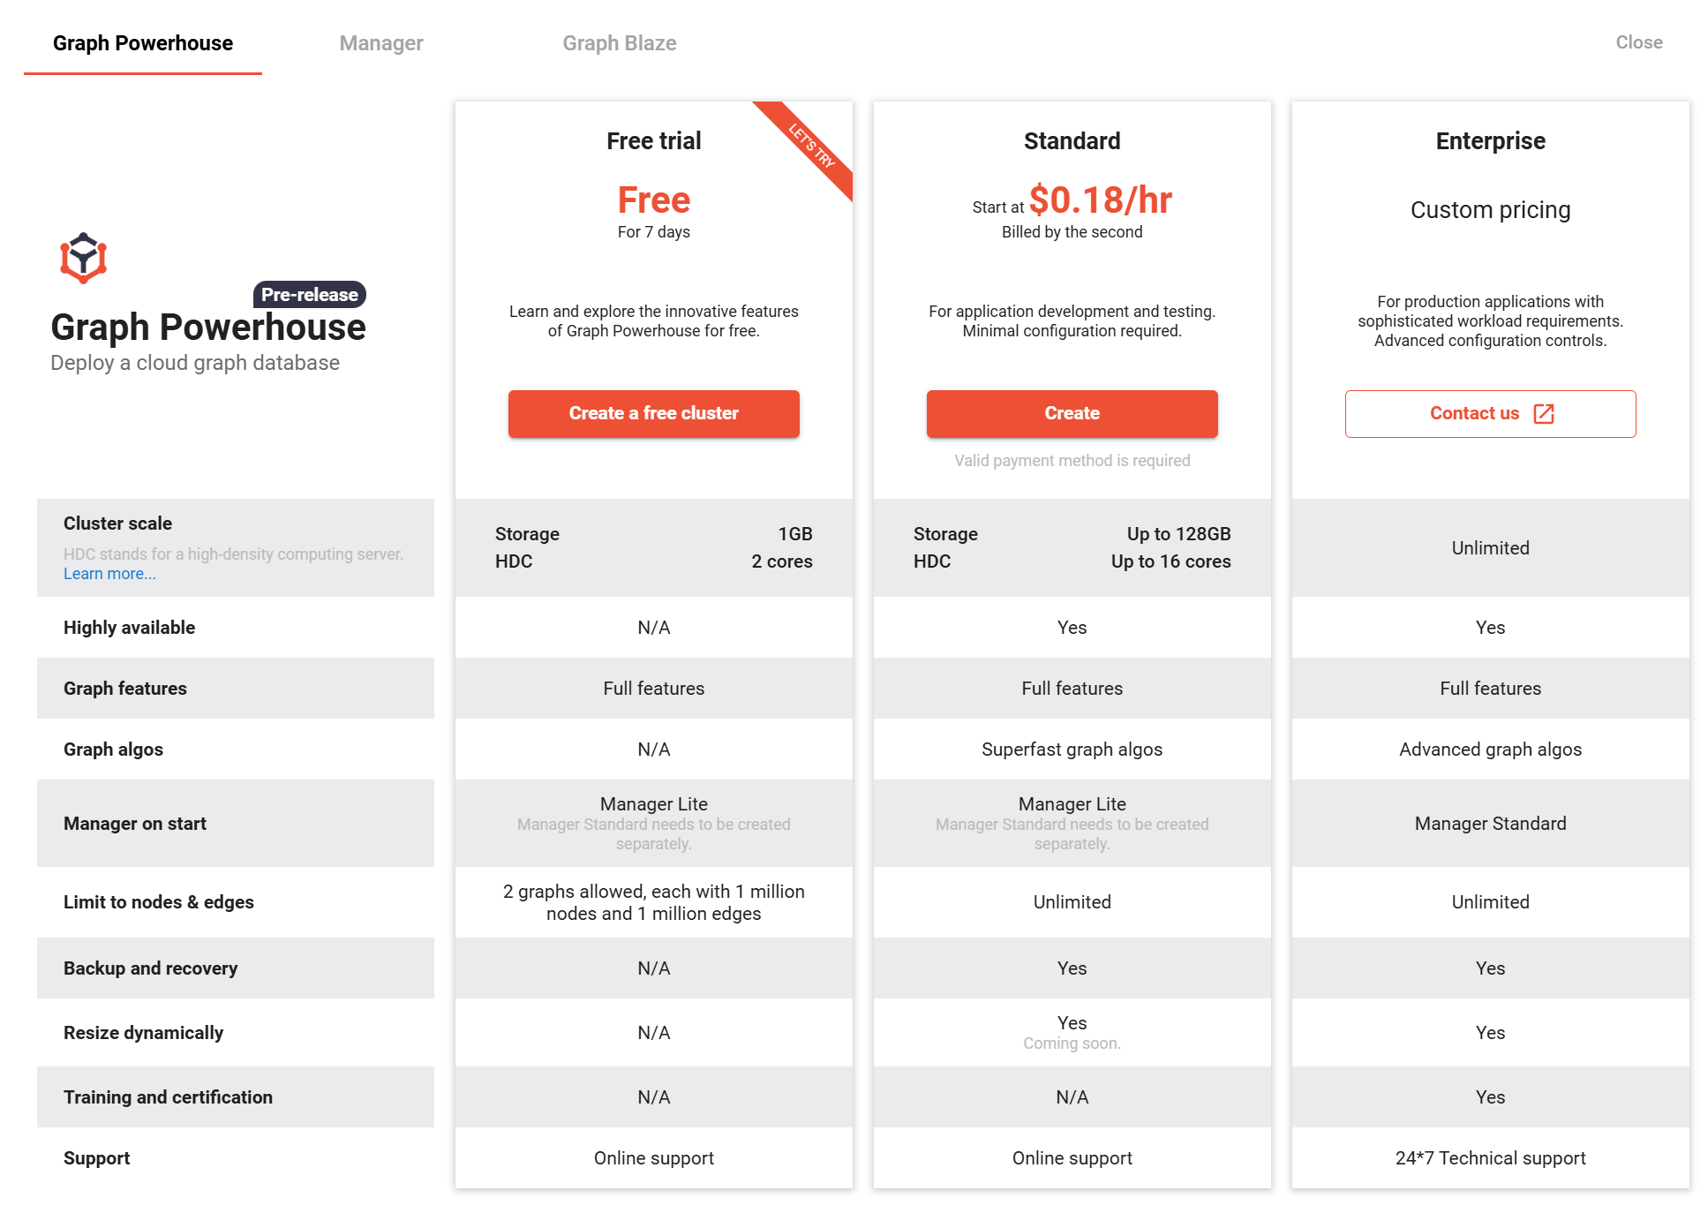Click 24*7 Technical support cell
This screenshot has height=1213, width=1708.
coord(1491,1158)
